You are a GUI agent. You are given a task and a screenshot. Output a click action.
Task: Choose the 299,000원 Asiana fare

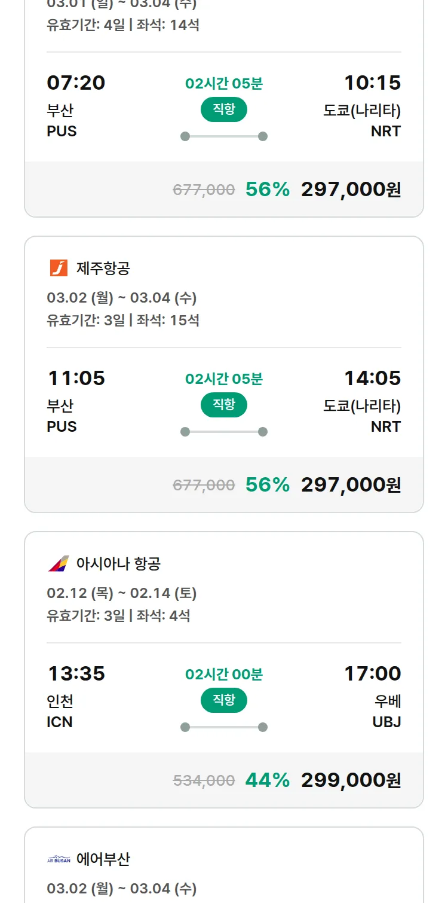click(x=351, y=780)
